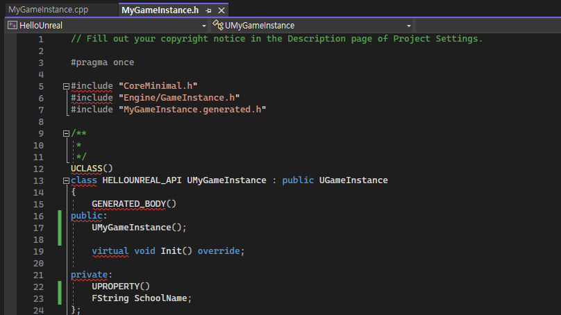Collapse the #include block on line 5

[66, 86]
